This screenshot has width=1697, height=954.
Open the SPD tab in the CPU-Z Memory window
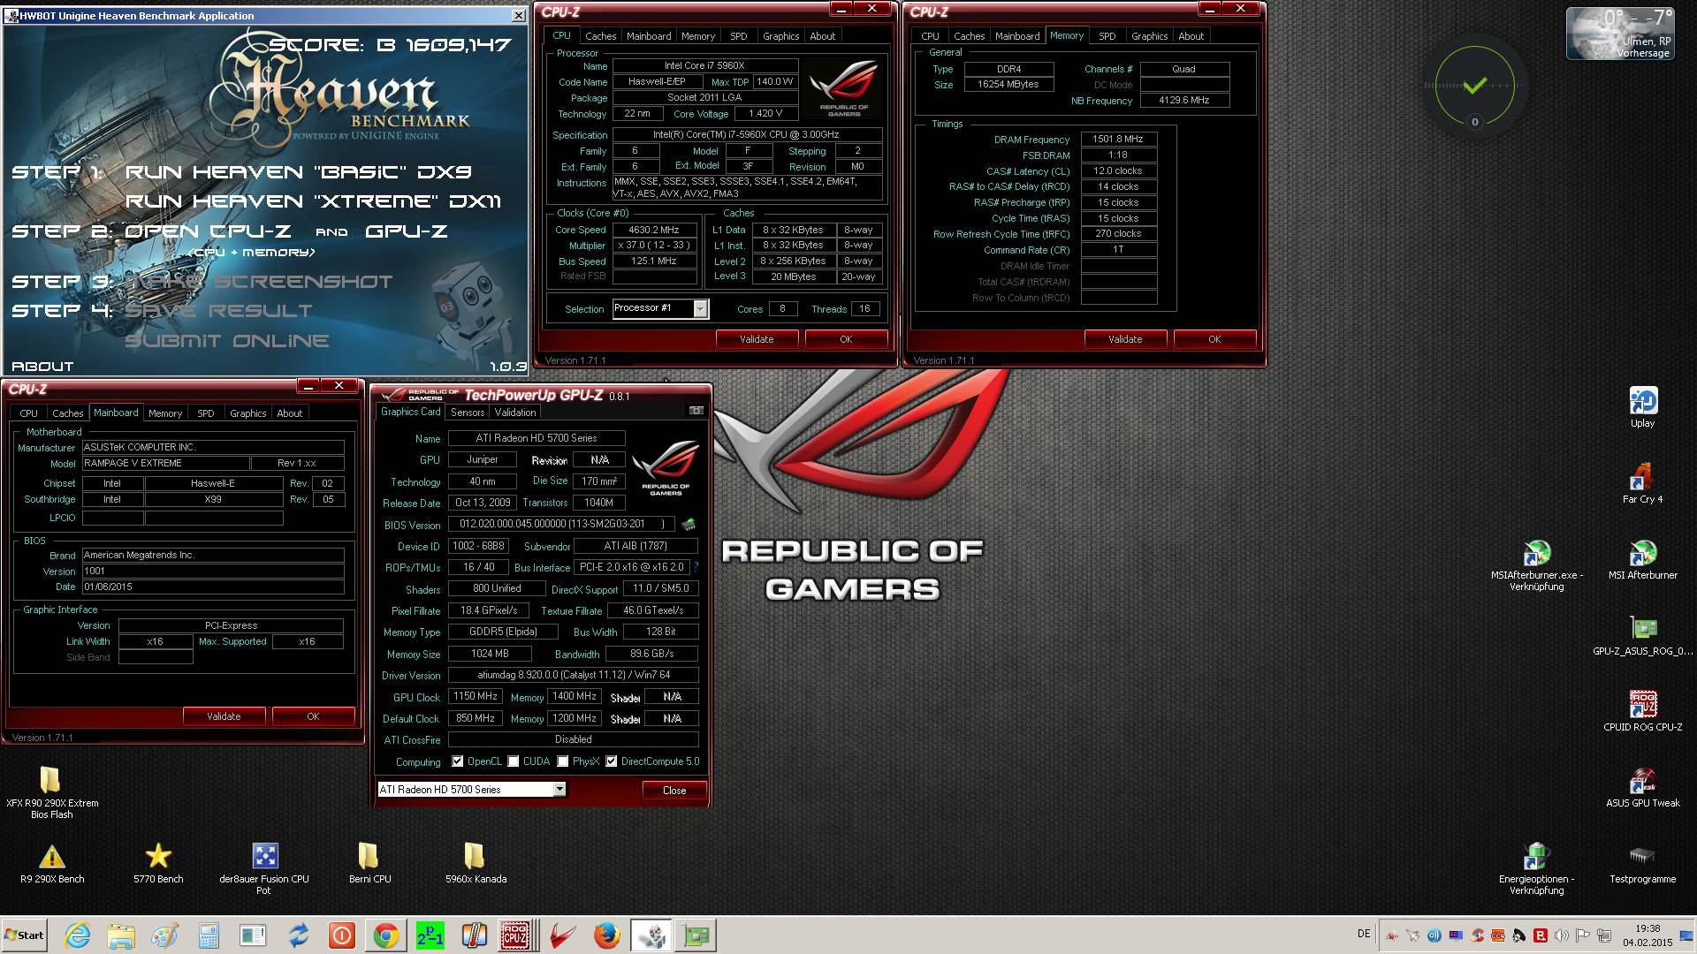1107,36
